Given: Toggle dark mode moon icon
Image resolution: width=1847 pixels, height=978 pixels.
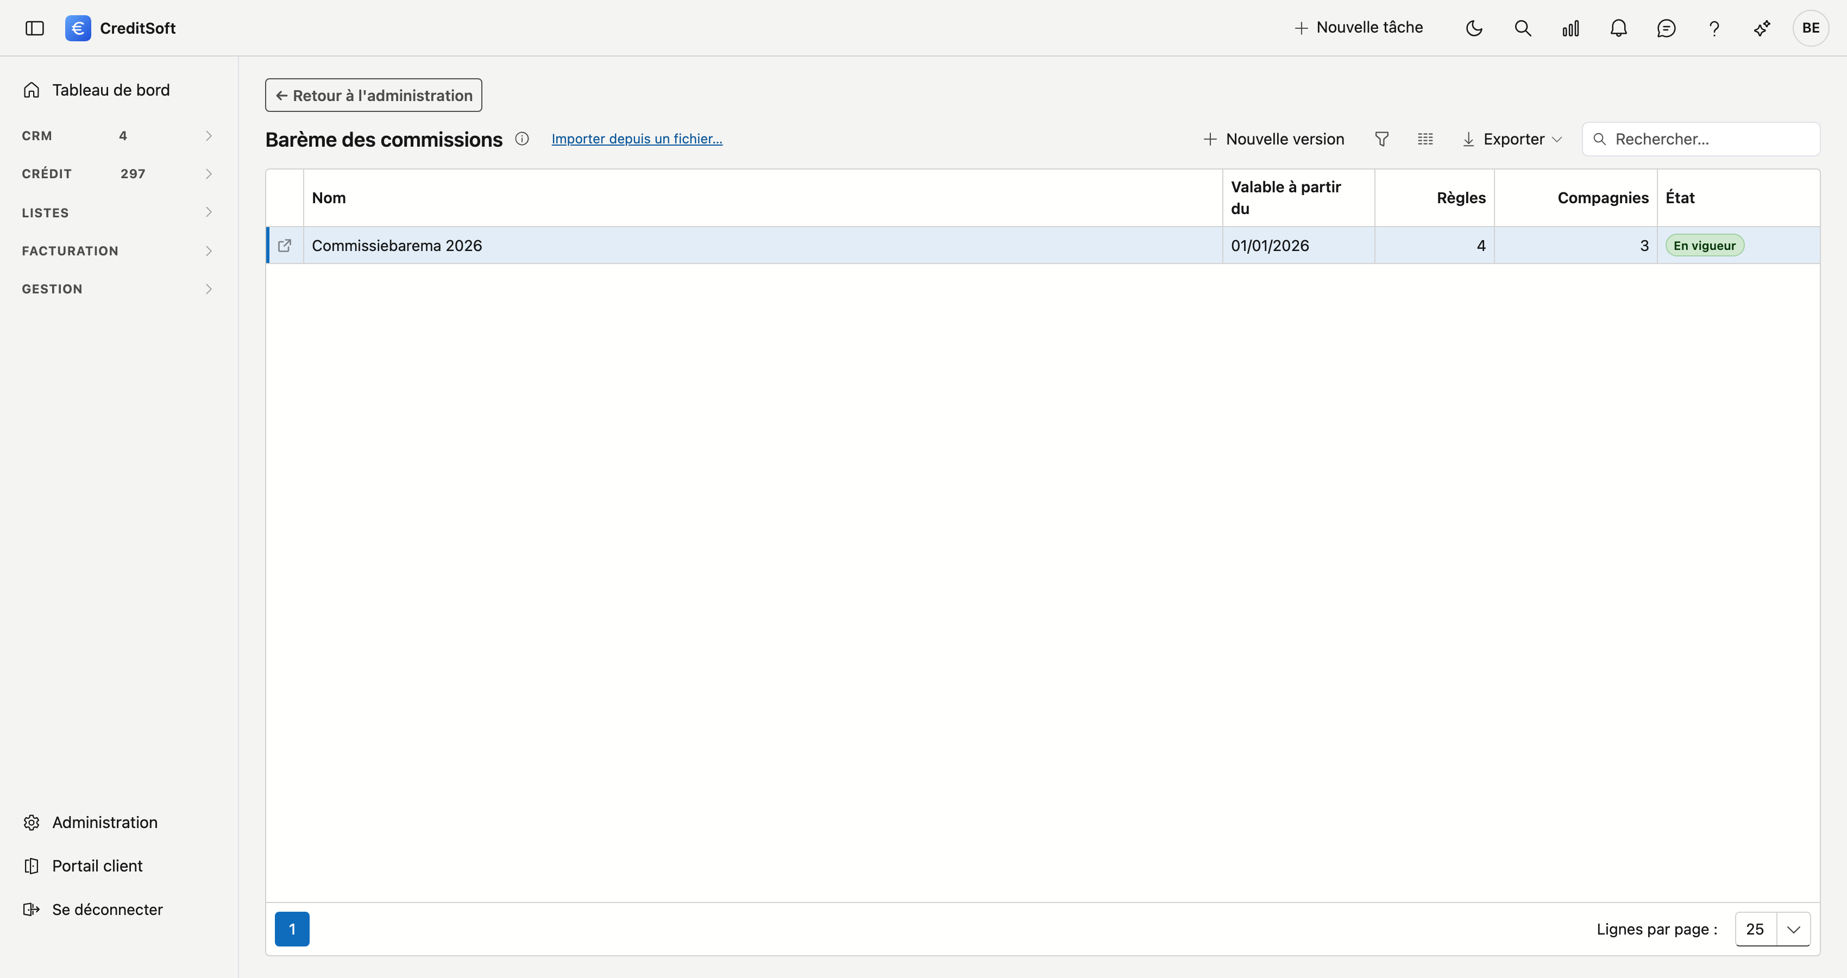Looking at the screenshot, I should 1474,28.
